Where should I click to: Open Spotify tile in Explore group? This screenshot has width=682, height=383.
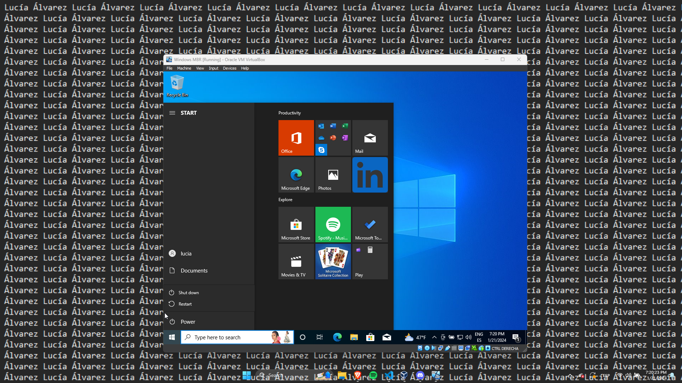coord(333,225)
